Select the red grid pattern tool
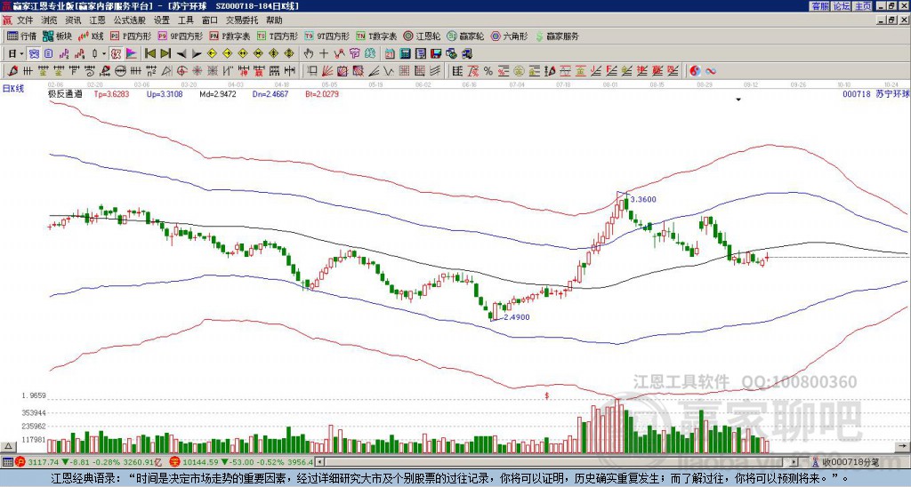This screenshot has height=487, width=911. (404, 71)
